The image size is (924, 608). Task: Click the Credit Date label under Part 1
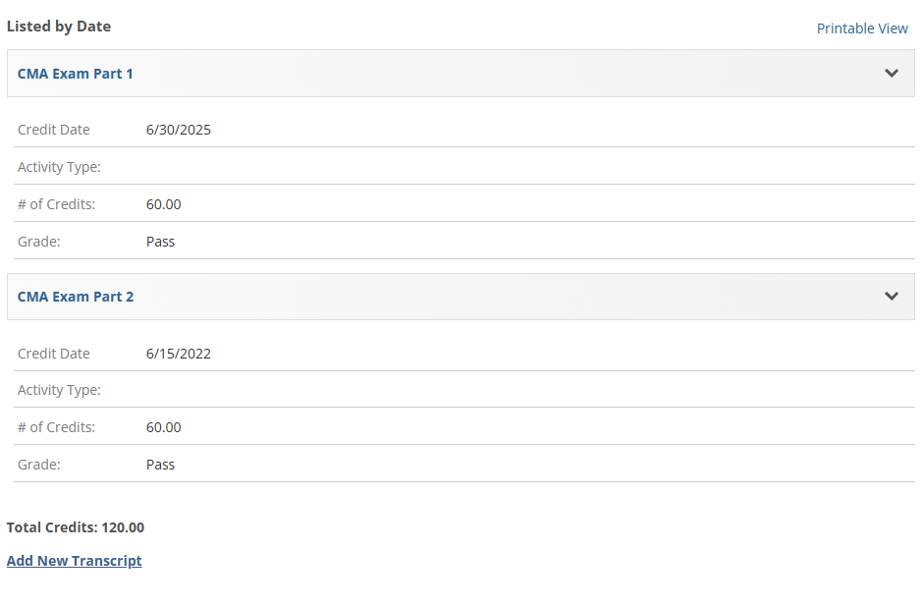coord(54,130)
